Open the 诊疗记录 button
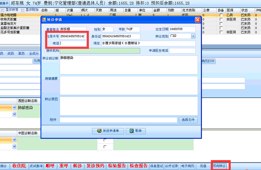This screenshot has width=261, height=170. 172,166
